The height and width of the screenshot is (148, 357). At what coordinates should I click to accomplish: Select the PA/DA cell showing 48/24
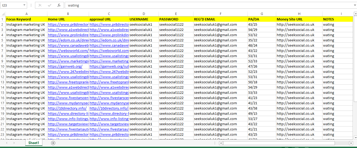262,45
